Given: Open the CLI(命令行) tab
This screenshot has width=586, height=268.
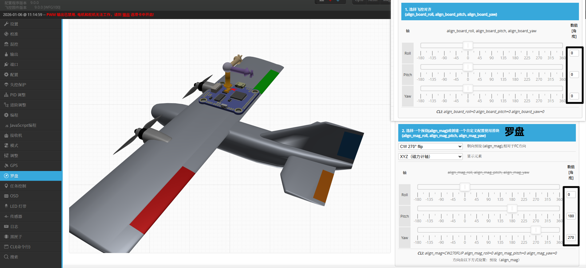Looking at the screenshot, I should (20, 247).
